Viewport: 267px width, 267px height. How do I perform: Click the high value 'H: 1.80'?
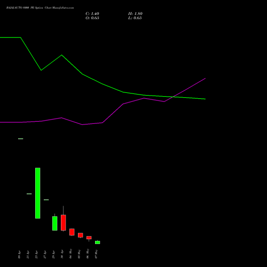135,14
